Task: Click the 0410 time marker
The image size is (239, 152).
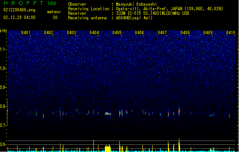Action: tap(231, 32)
